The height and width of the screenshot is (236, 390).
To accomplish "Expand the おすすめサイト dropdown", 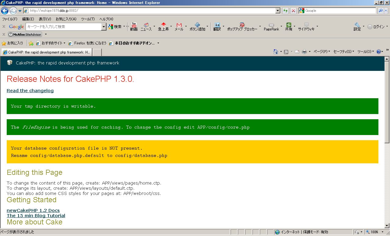I will pos(64,43).
